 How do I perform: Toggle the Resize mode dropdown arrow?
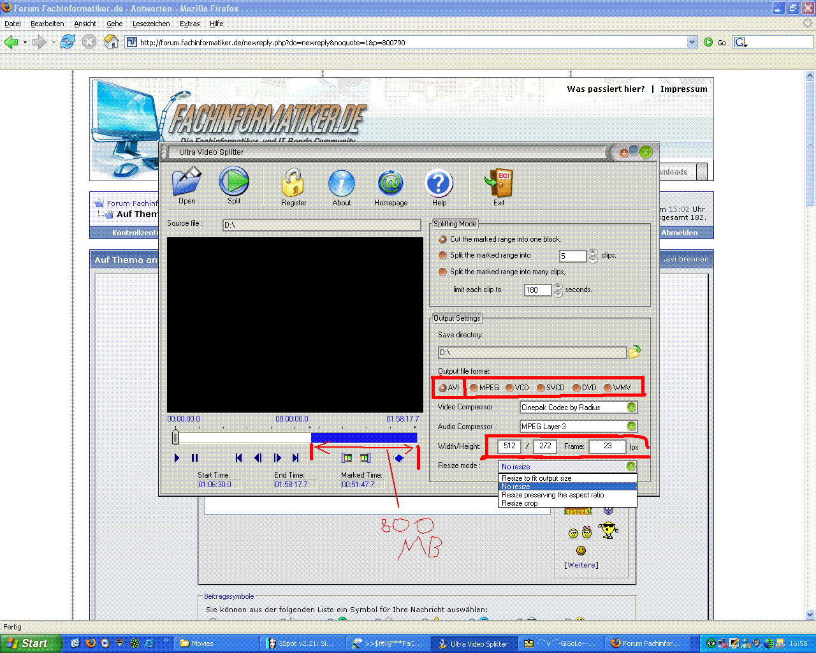coord(631,466)
